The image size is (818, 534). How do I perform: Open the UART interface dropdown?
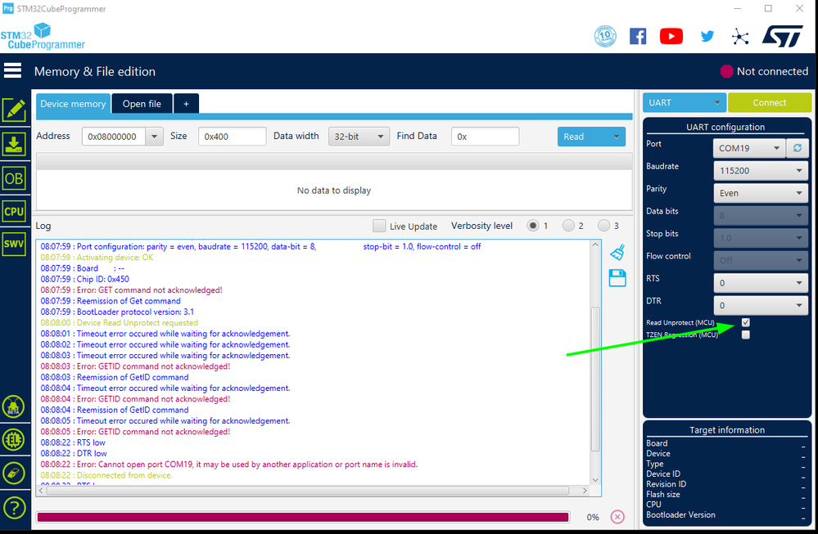(x=684, y=103)
